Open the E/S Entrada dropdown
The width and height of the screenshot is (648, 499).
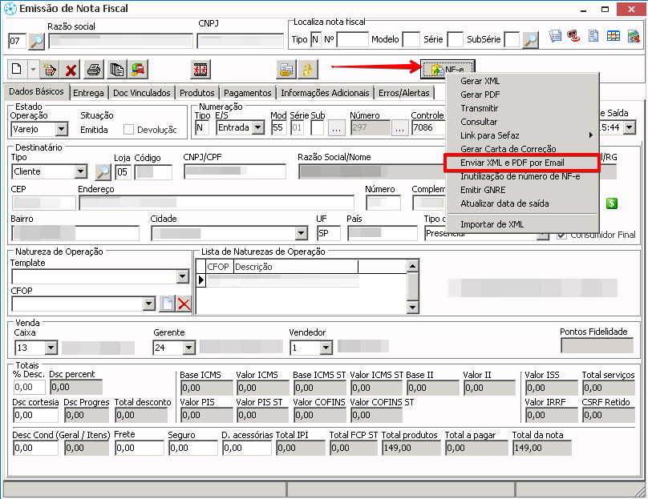[258, 127]
